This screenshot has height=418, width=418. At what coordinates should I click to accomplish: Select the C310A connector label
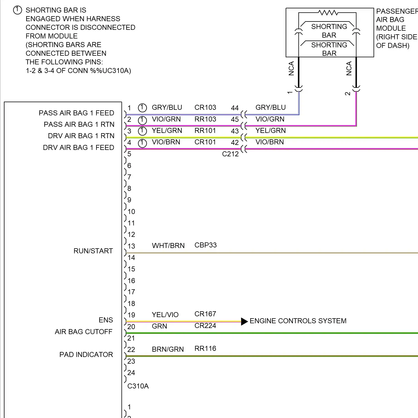coord(138,386)
